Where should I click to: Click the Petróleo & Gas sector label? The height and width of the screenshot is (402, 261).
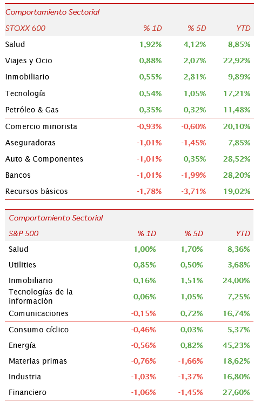(32, 110)
